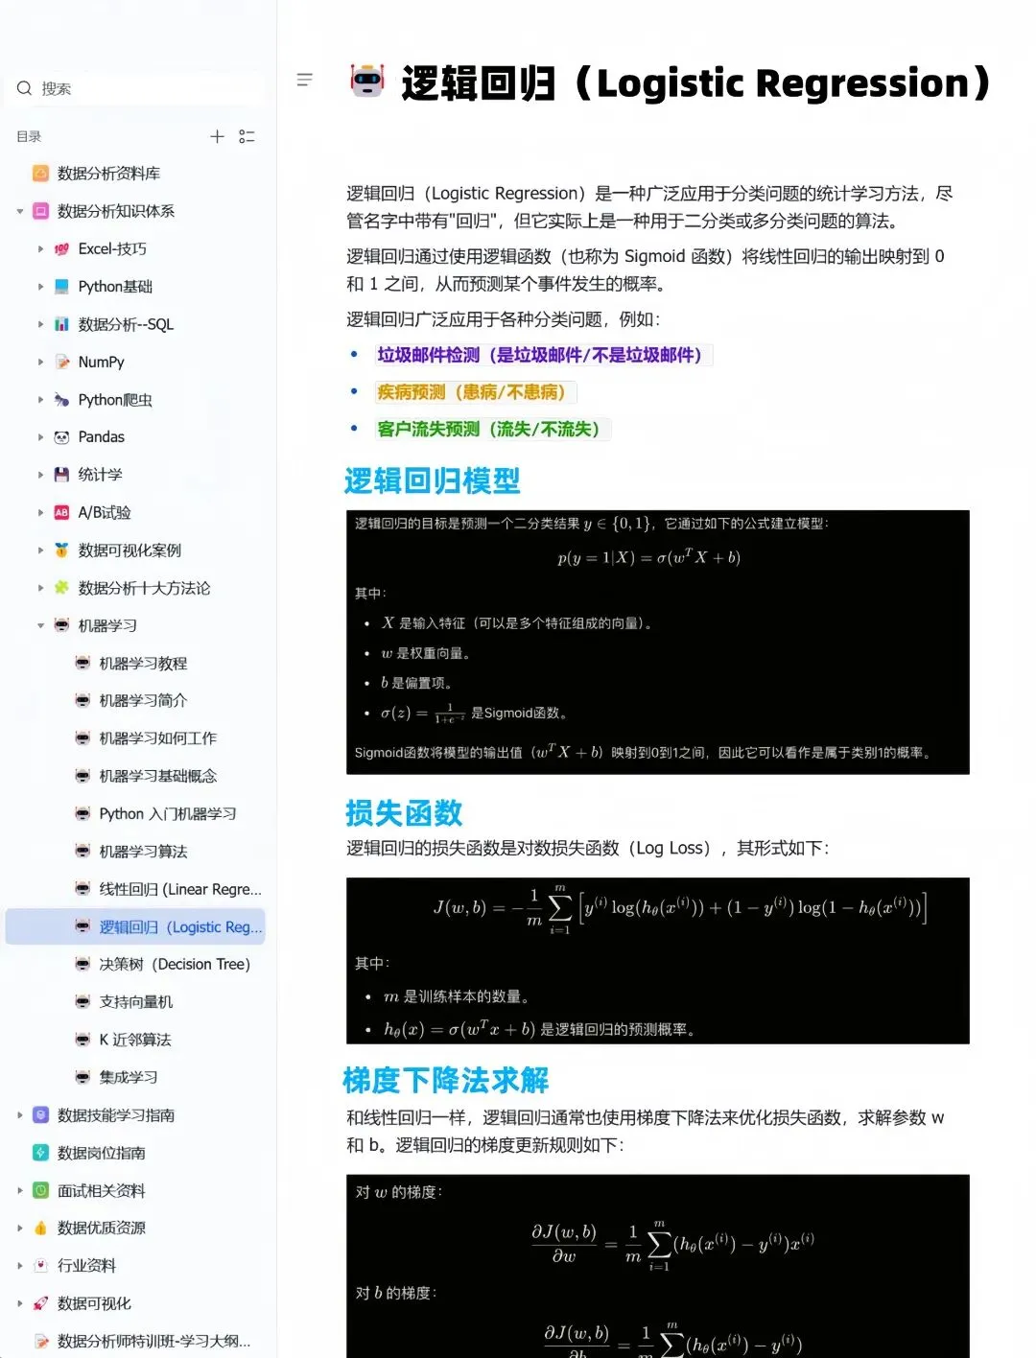Click the NumPy pencil icon
The height and width of the screenshot is (1358, 1036).
[61, 362]
